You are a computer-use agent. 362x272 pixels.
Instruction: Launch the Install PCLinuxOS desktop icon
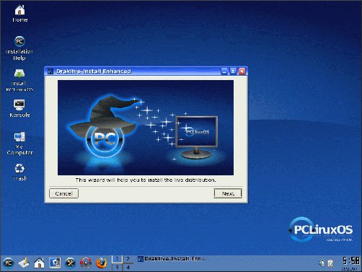coord(19,80)
